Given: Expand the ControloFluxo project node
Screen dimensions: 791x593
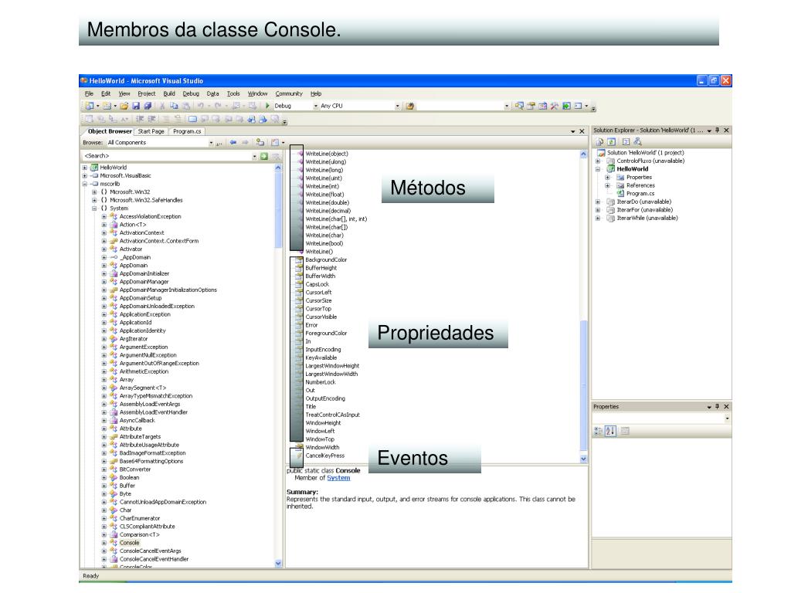Looking at the screenshot, I should [599, 161].
